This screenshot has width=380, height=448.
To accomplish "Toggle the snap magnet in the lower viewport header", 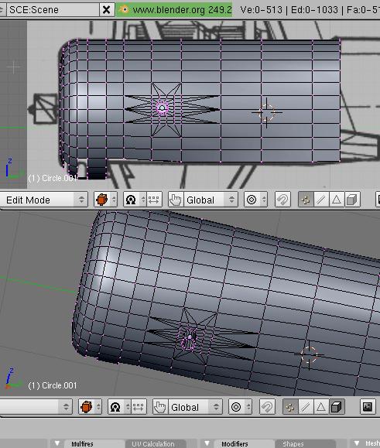I will [267, 406].
